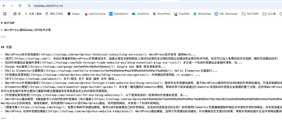Viewport: 282px width, 123px height.
Task: Expand the AI工具 bookmarks folder
Action: pos(269,14)
